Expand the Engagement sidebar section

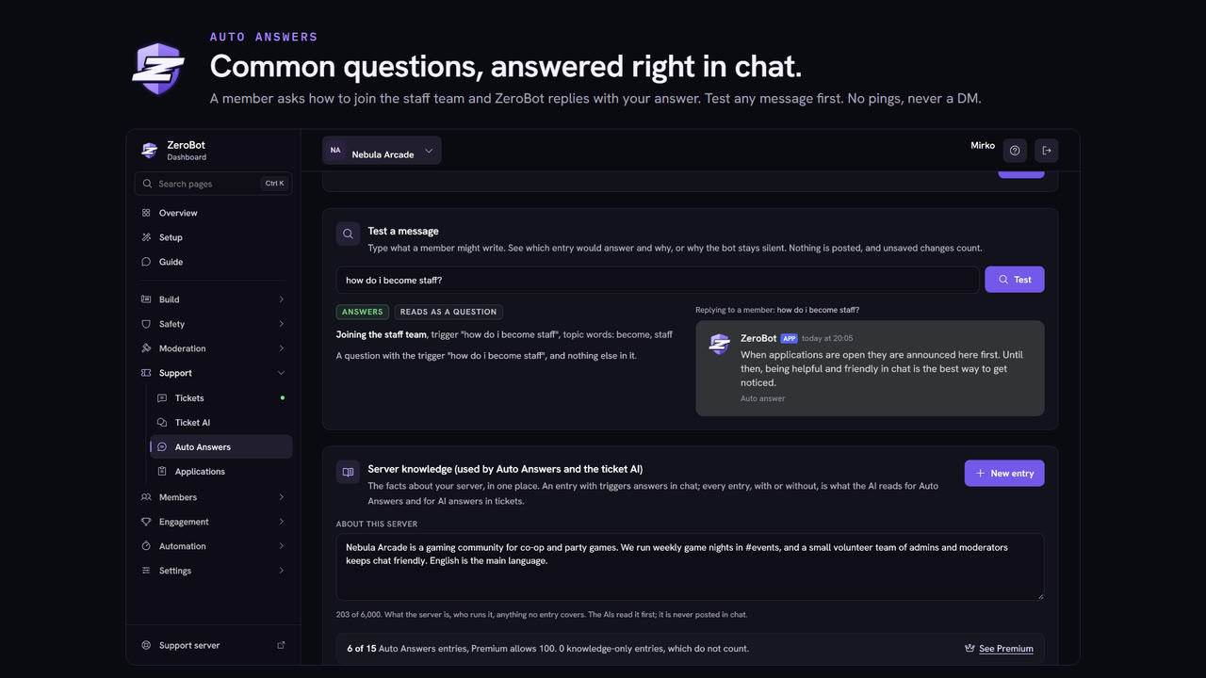[213, 522]
